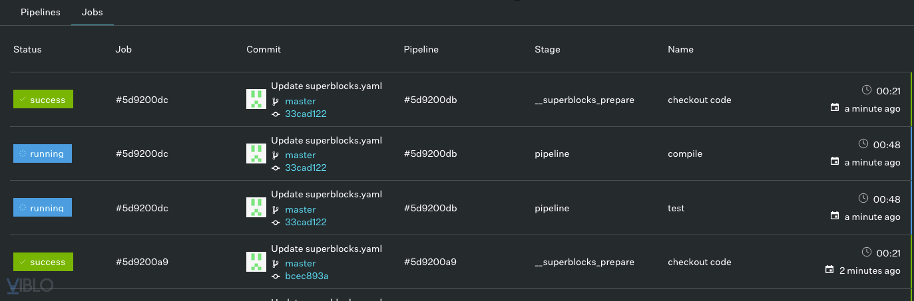Open master branch link in first row
The height and width of the screenshot is (301, 914).
[x=300, y=101]
